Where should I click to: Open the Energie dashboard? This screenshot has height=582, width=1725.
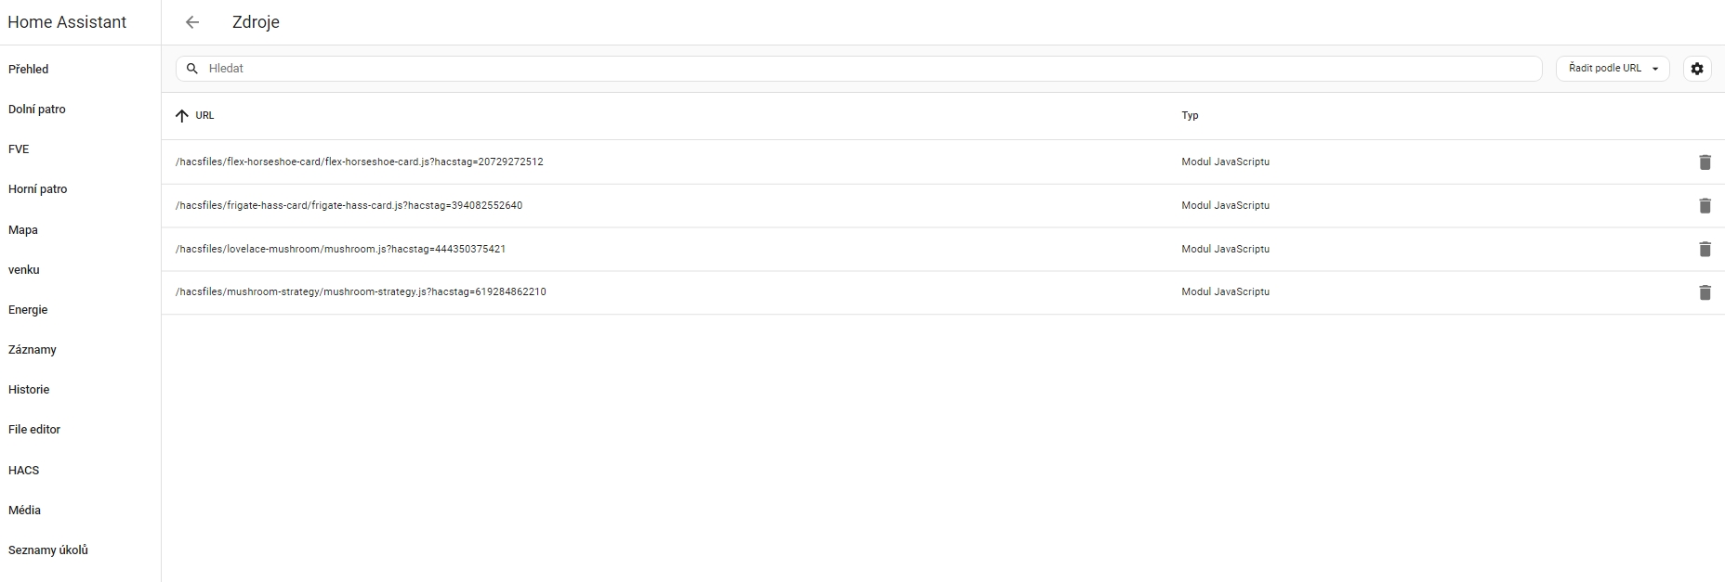point(28,310)
